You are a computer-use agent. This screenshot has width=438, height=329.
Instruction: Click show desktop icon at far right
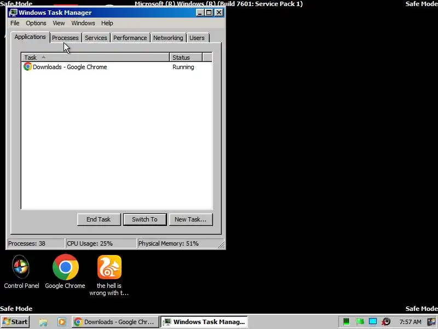point(431,322)
